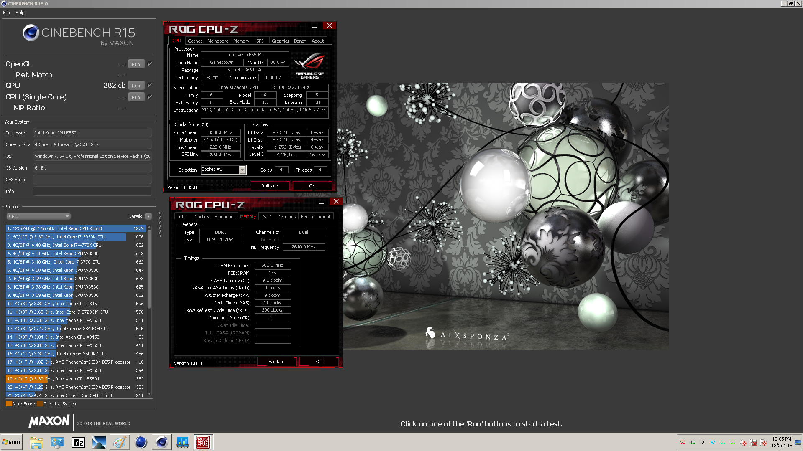Open the Help menu
The height and width of the screenshot is (451, 803).
(20, 13)
